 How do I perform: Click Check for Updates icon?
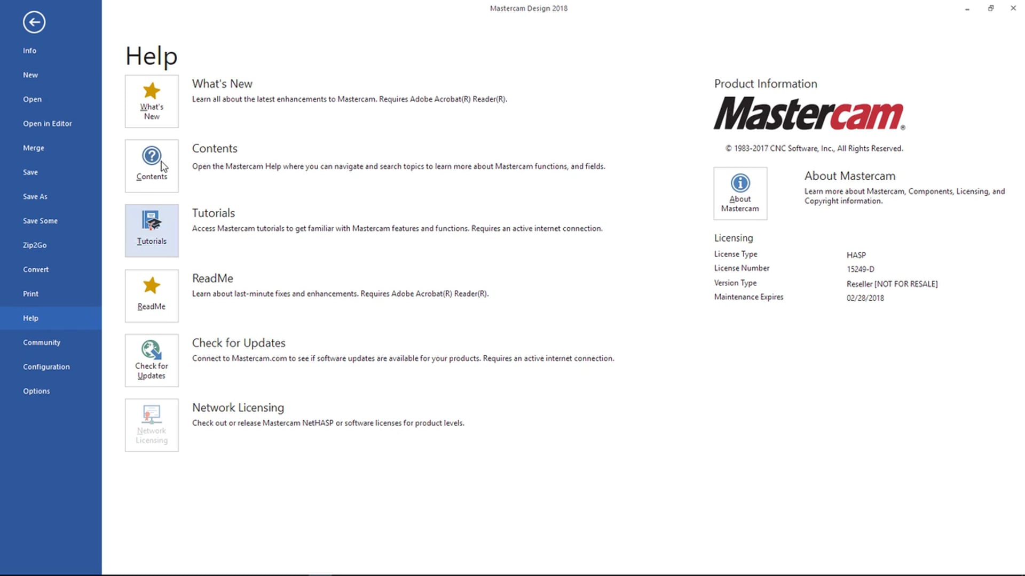[x=152, y=360]
